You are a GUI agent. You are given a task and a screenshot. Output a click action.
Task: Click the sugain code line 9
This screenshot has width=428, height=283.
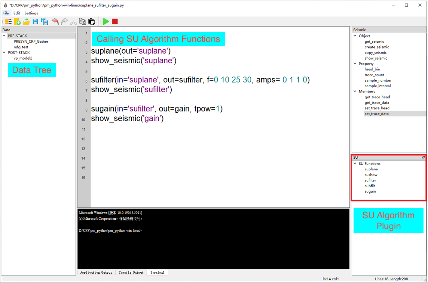157,109
